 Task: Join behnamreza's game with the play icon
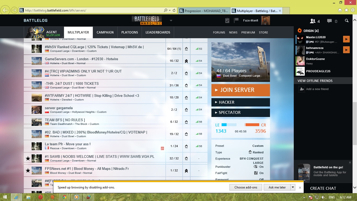click(x=346, y=50)
